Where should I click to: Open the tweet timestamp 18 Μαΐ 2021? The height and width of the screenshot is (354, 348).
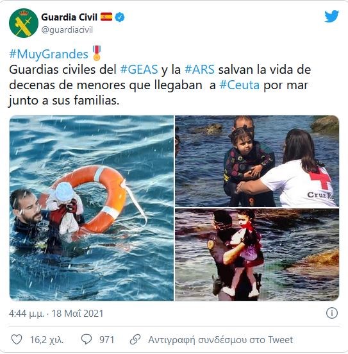click(x=78, y=314)
